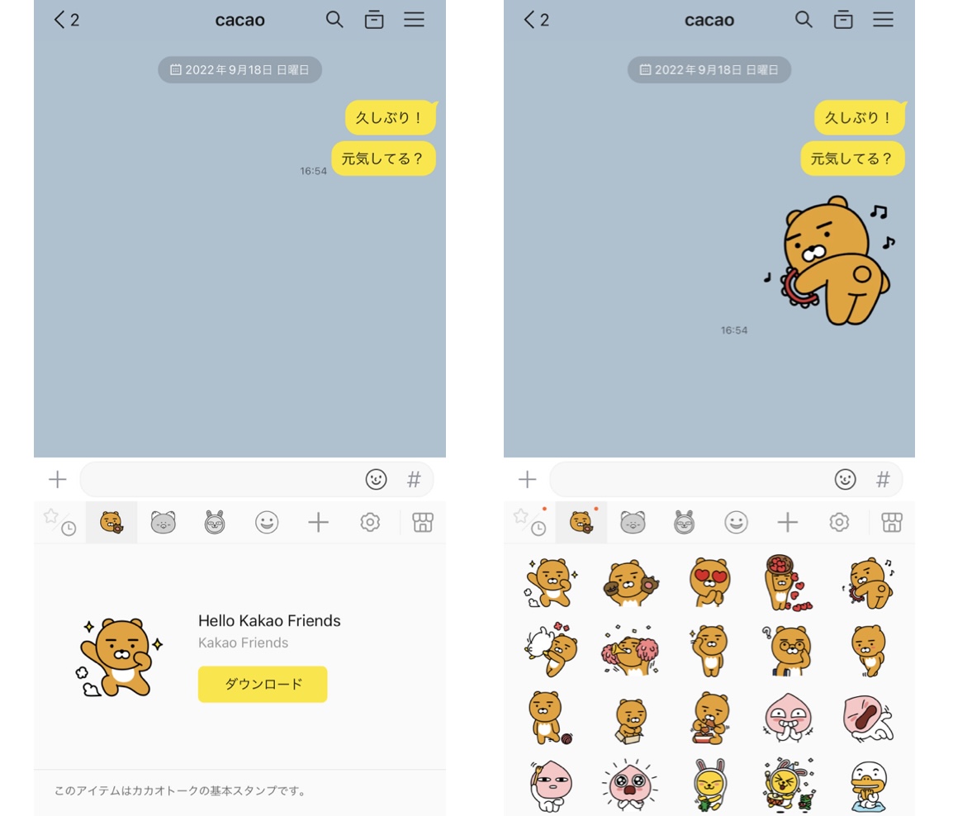Switch to favorites and recent stickers tab on left
Image resolution: width=953 pixels, height=816 pixels.
click(59, 522)
